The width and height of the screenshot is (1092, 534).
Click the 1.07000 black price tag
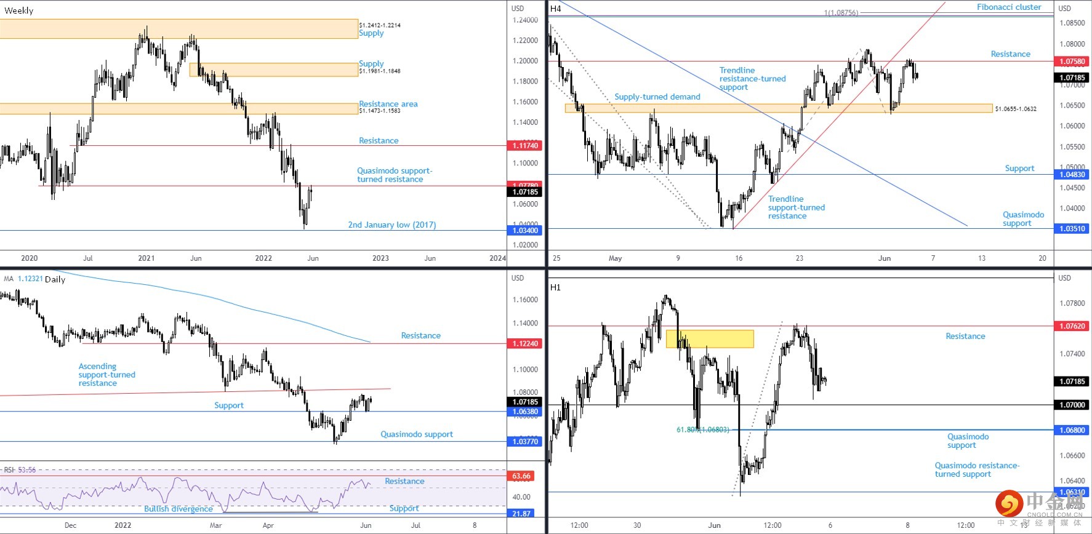point(1072,405)
